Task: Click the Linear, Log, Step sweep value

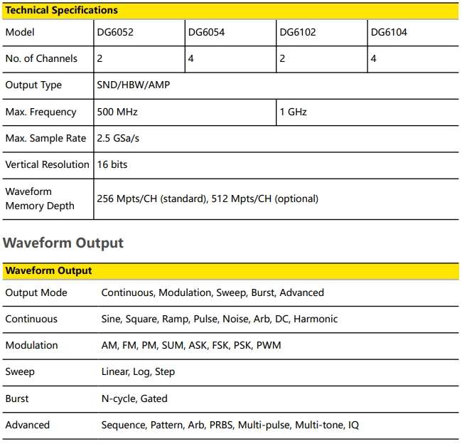Action: [x=138, y=371]
